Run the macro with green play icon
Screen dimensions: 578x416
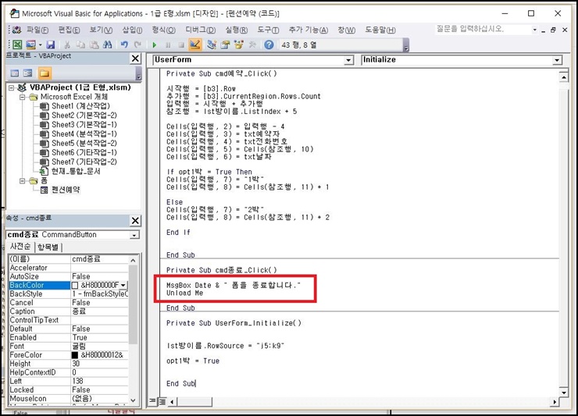coord(155,45)
